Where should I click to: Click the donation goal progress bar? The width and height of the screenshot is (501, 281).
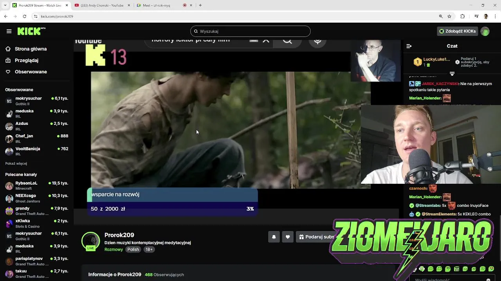172,201
